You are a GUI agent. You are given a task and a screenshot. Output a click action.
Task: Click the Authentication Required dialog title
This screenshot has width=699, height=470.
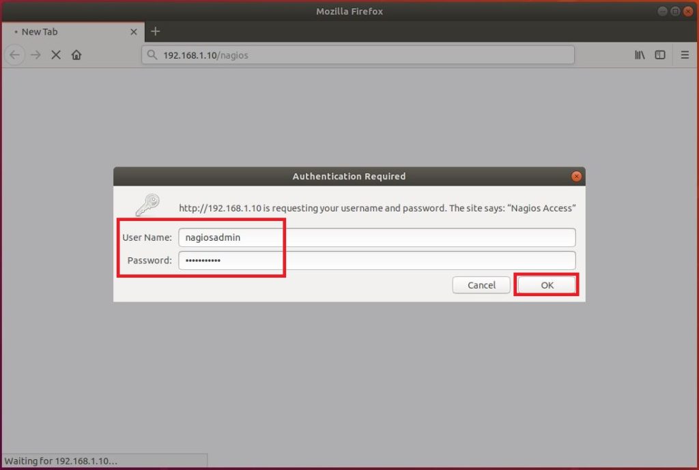(x=349, y=177)
